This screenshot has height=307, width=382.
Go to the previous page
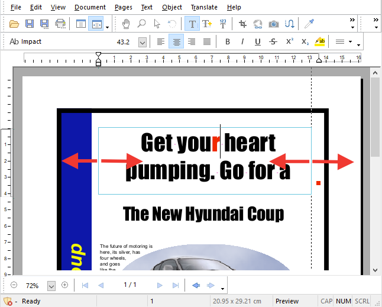point(101,285)
